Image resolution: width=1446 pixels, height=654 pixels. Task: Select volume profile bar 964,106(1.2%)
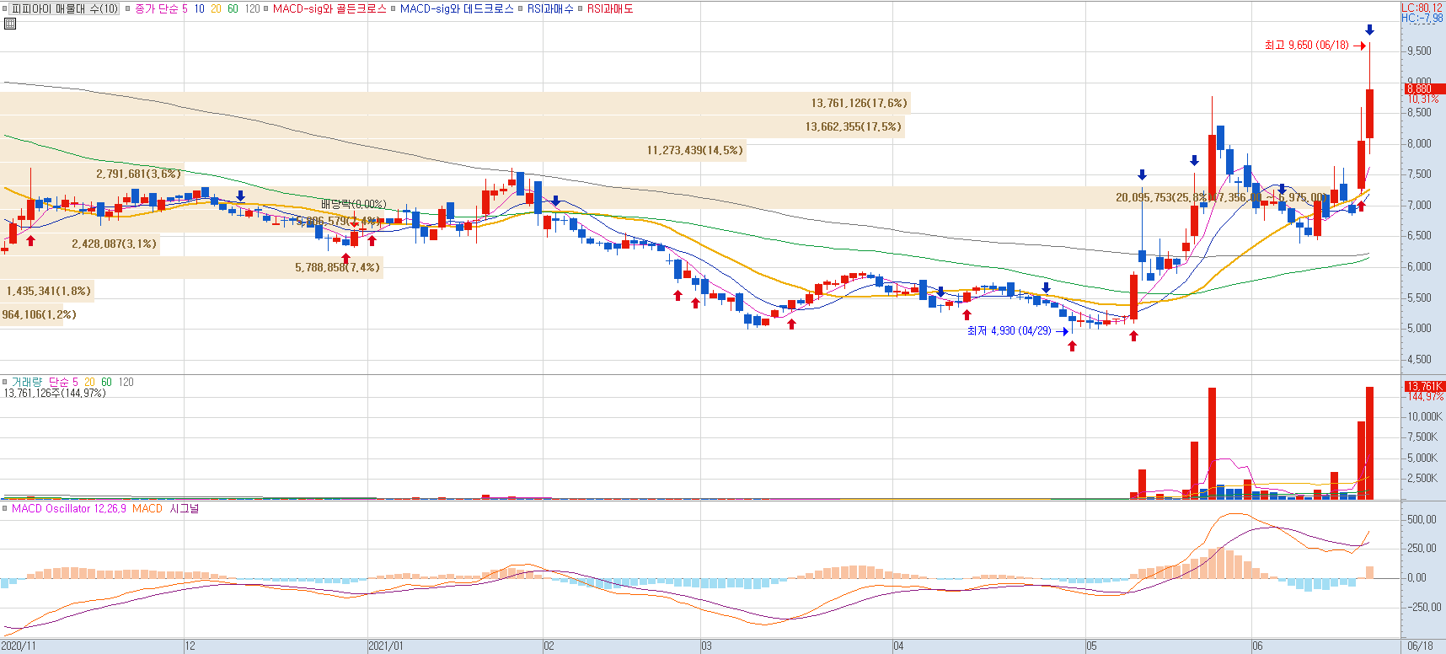(32, 314)
